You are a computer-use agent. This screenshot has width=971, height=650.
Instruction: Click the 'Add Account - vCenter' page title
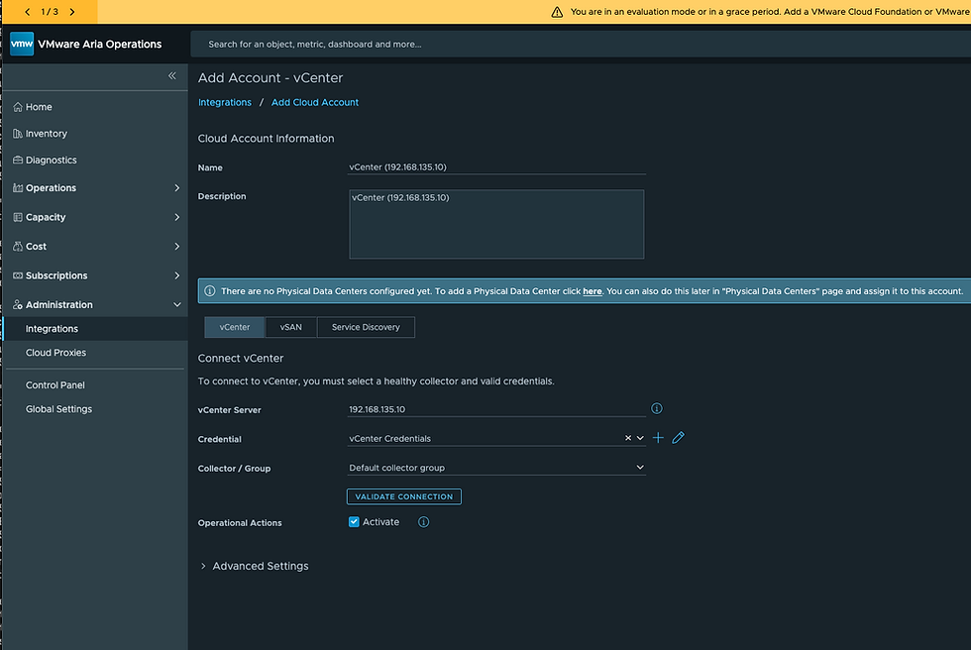(270, 78)
